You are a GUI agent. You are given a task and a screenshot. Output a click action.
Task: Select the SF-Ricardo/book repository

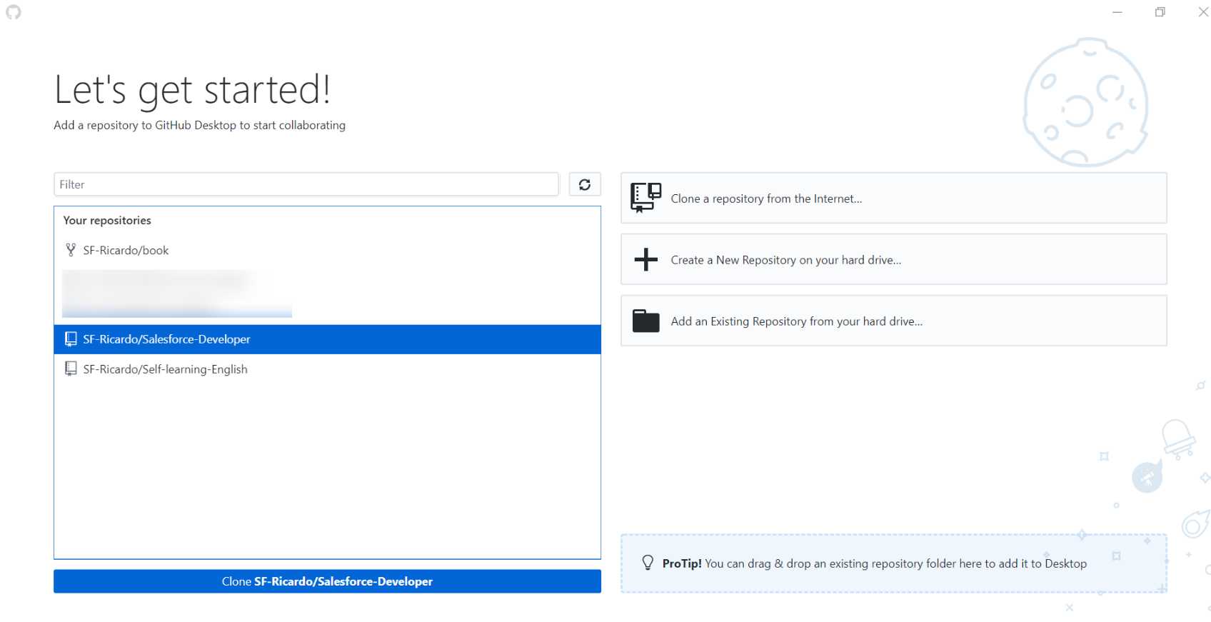pyautogui.click(x=327, y=250)
